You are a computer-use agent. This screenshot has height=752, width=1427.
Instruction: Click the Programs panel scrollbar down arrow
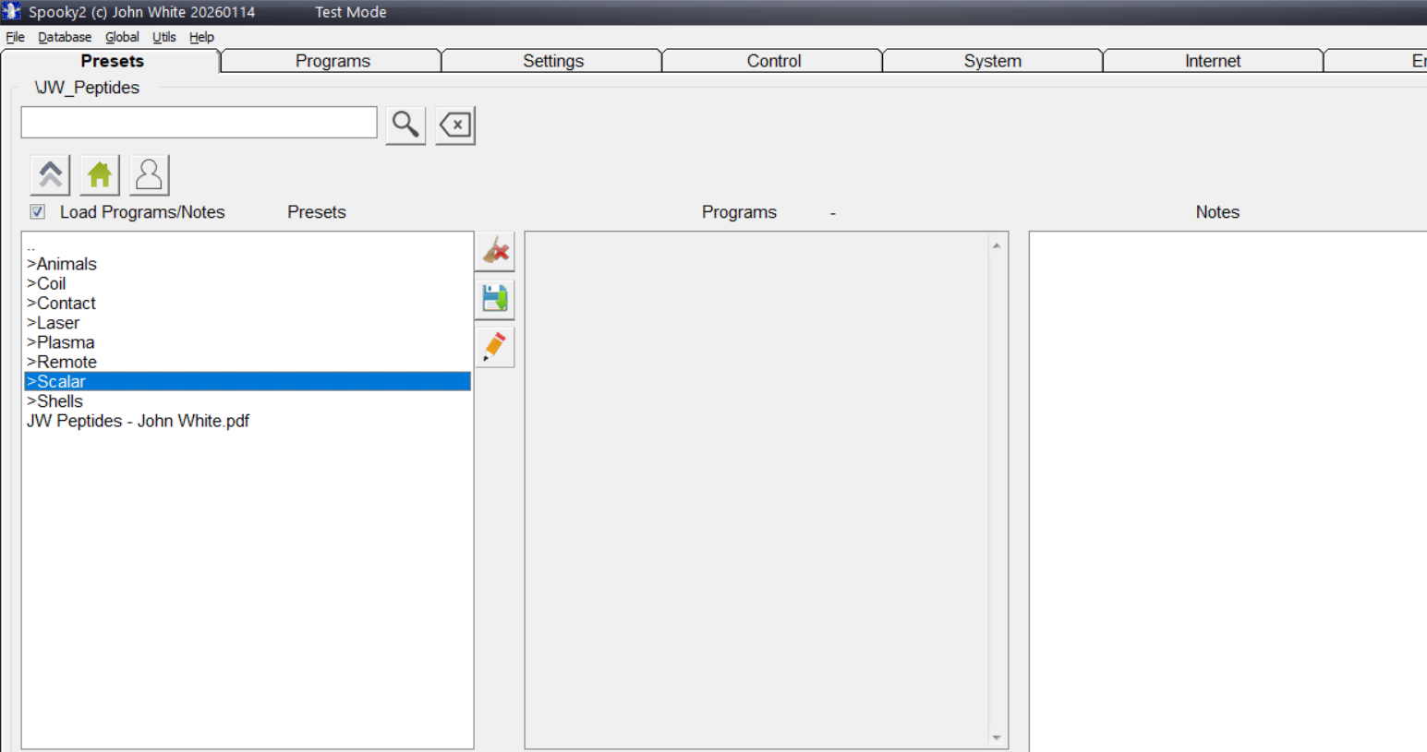997,737
